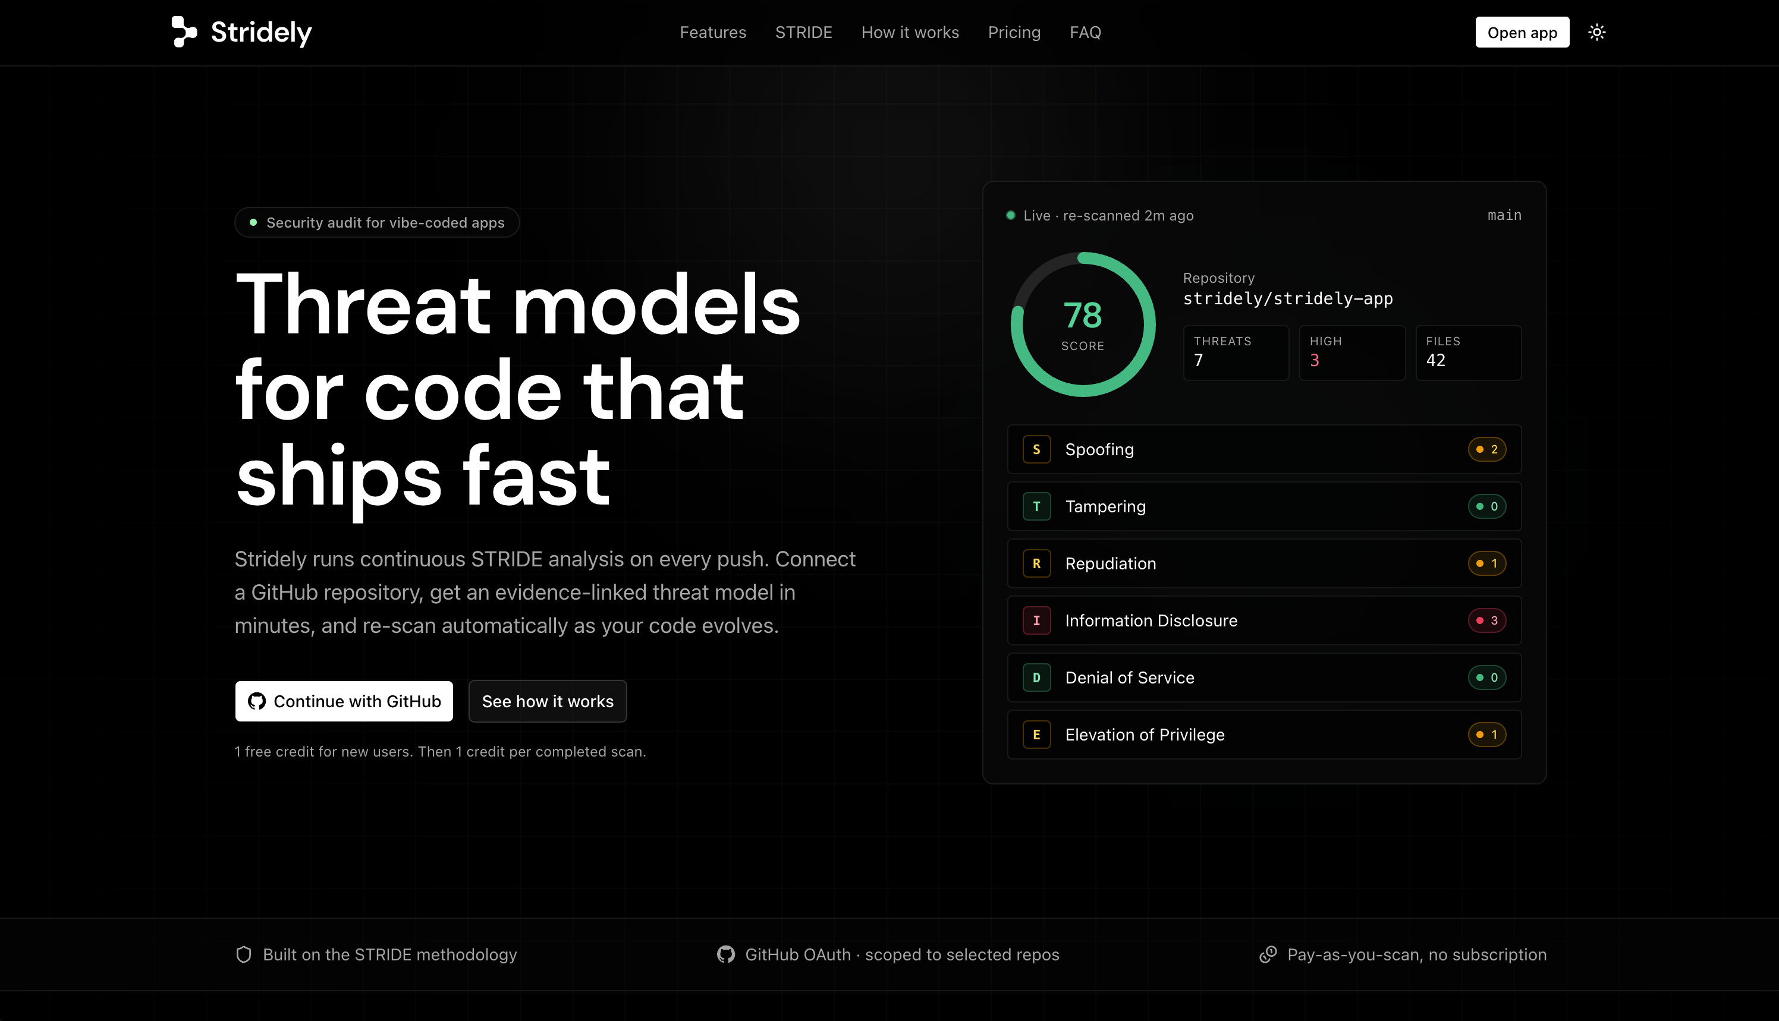Click Pay-as-you-scan, no subscription text
The height and width of the screenshot is (1021, 1779).
(x=1417, y=954)
